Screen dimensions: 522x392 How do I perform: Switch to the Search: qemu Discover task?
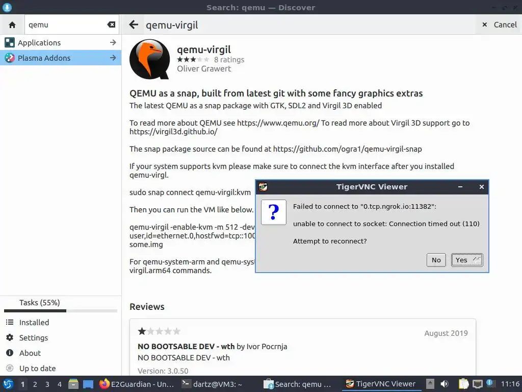(x=298, y=384)
